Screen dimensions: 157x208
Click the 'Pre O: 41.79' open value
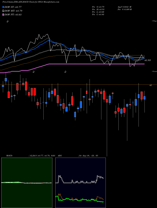(98, 7)
